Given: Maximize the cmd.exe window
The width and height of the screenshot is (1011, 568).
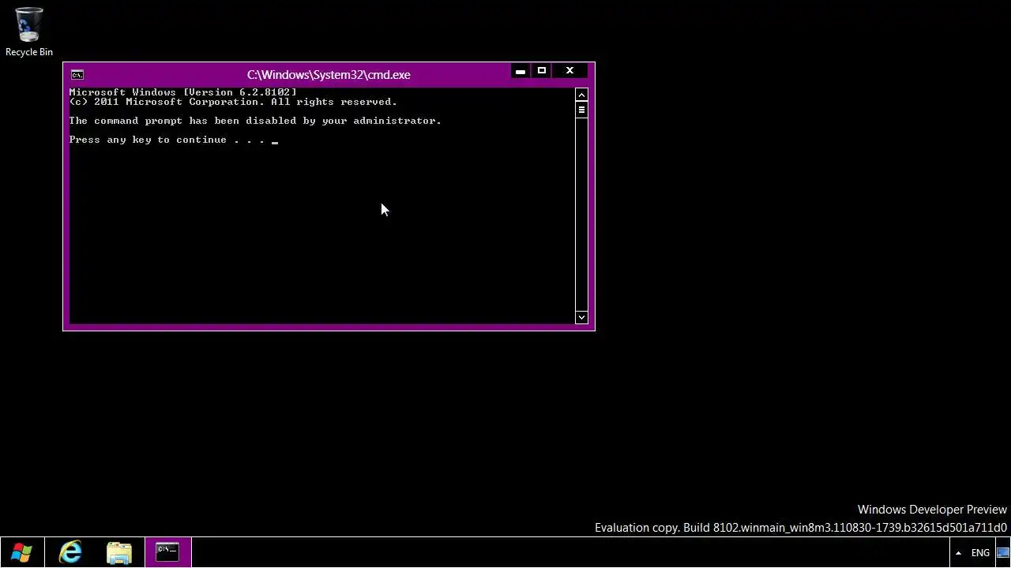Looking at the screenshot, I should [542, 71].
